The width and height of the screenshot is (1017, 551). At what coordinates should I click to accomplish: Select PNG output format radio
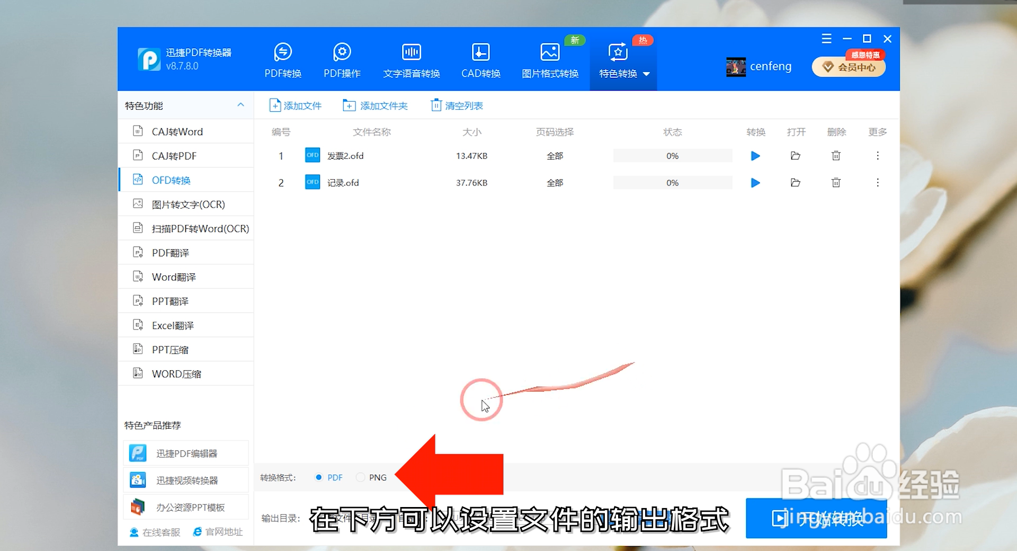361,477
